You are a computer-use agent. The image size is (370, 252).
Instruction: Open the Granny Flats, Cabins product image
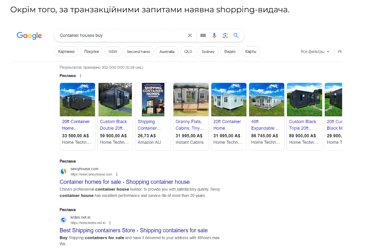(191, 99)
